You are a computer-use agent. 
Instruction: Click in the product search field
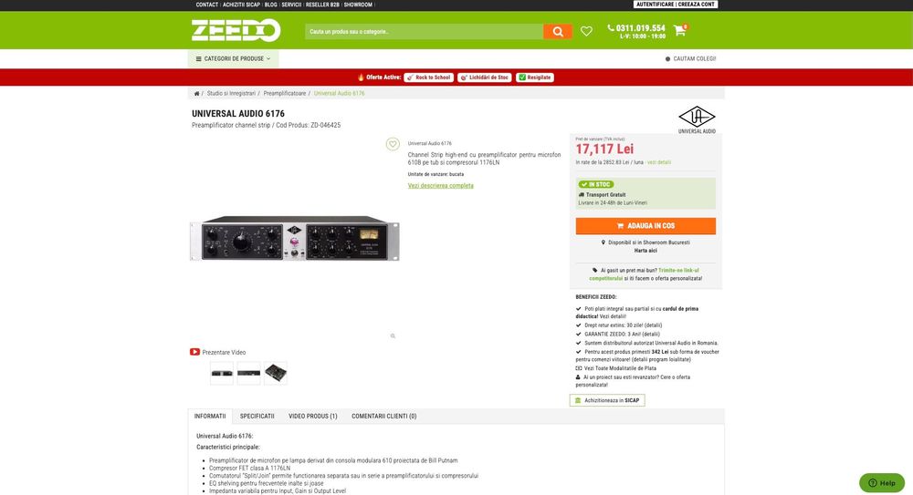coord(424,31)
